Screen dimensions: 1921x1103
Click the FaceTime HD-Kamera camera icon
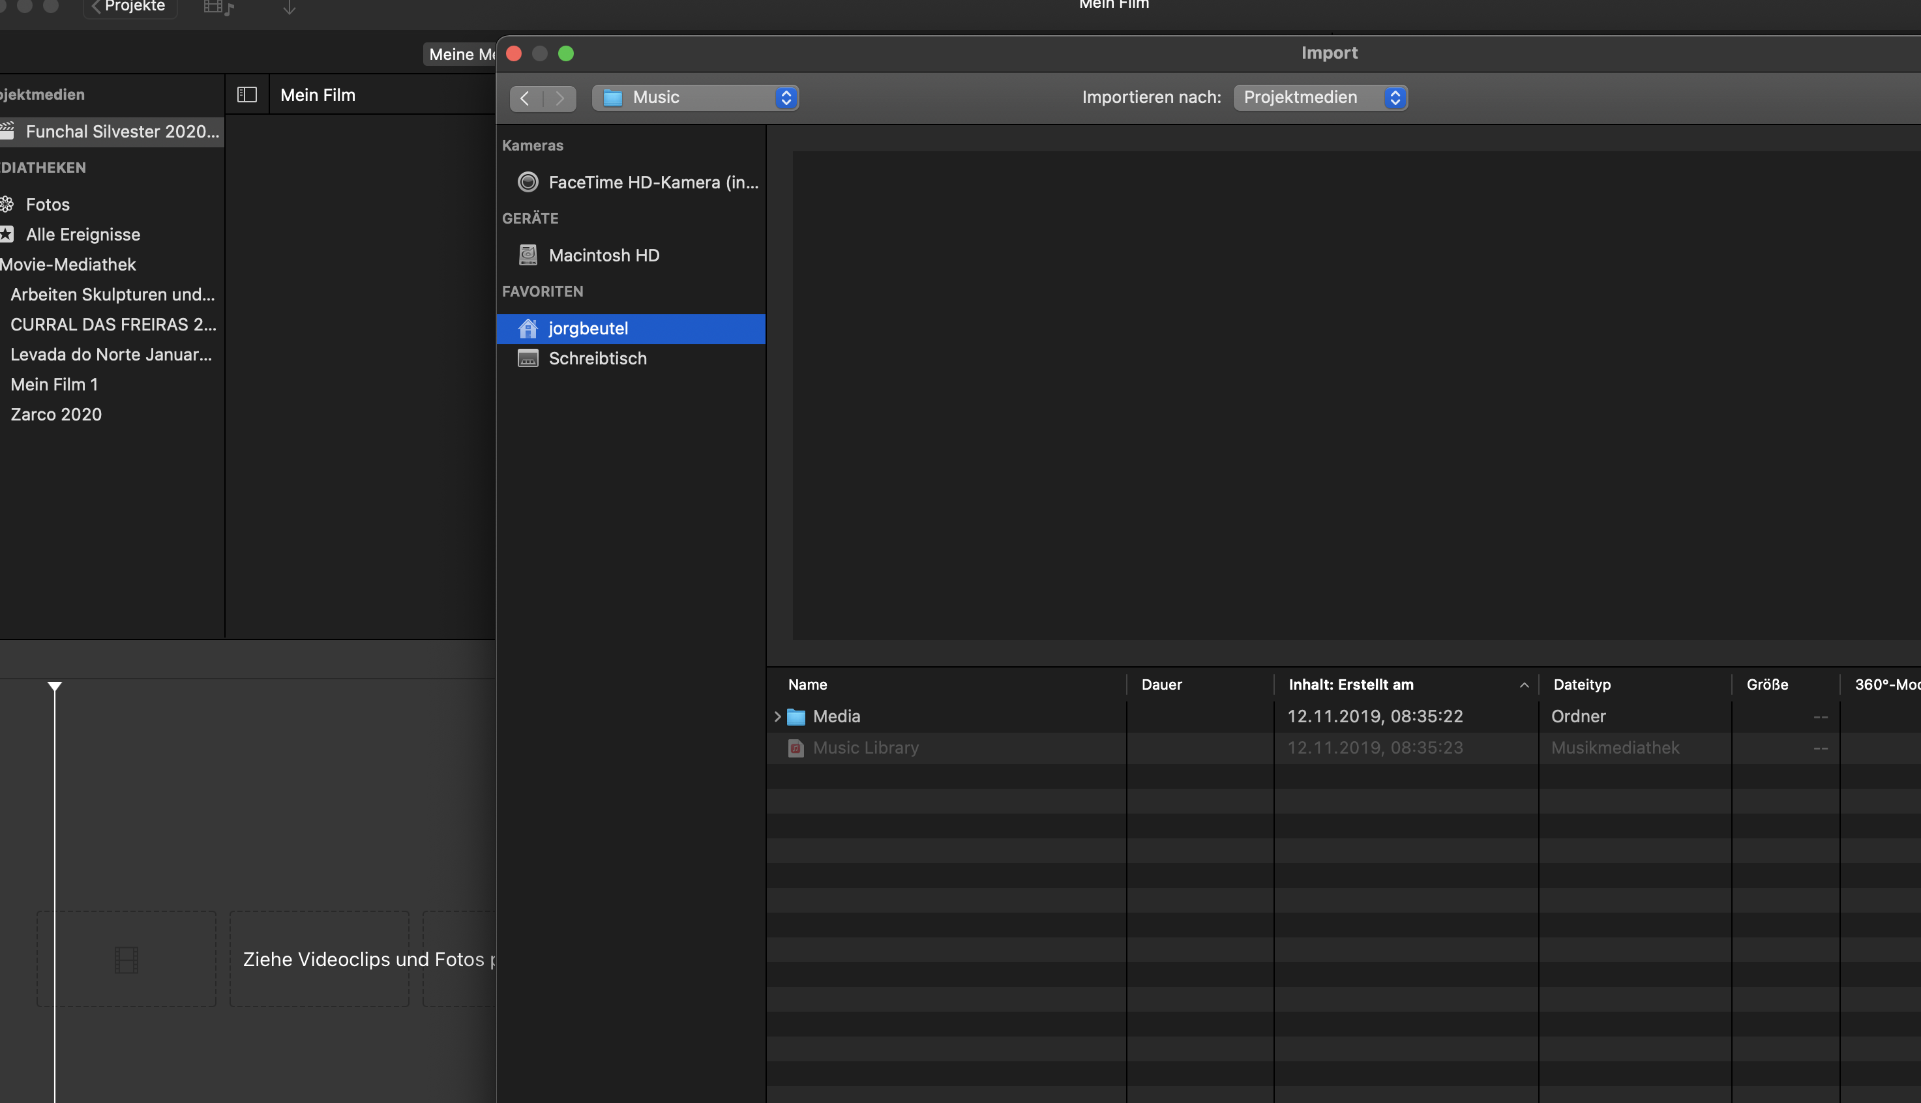(x=528, y=182)
